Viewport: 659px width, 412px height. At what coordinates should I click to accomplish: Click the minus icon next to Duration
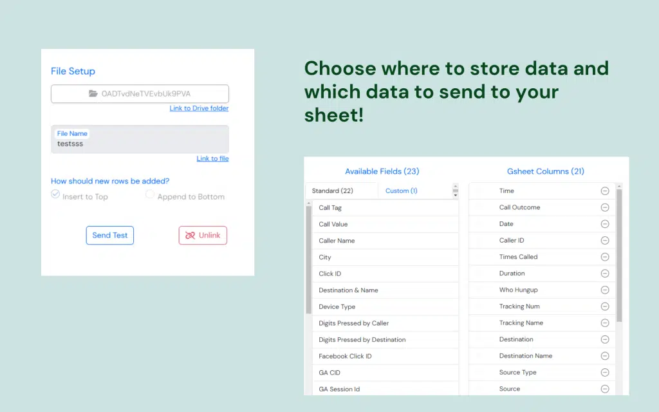tap(605, 274)
